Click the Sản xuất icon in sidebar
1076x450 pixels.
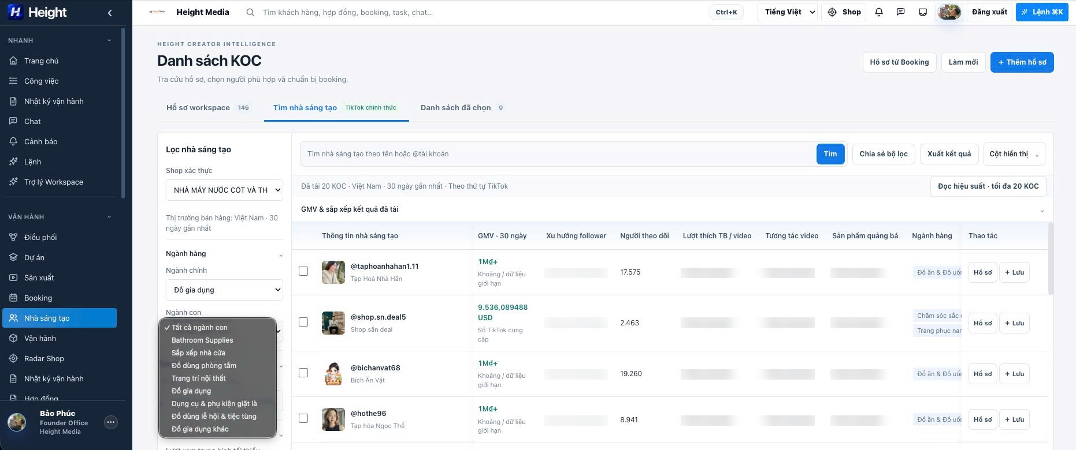13,277
